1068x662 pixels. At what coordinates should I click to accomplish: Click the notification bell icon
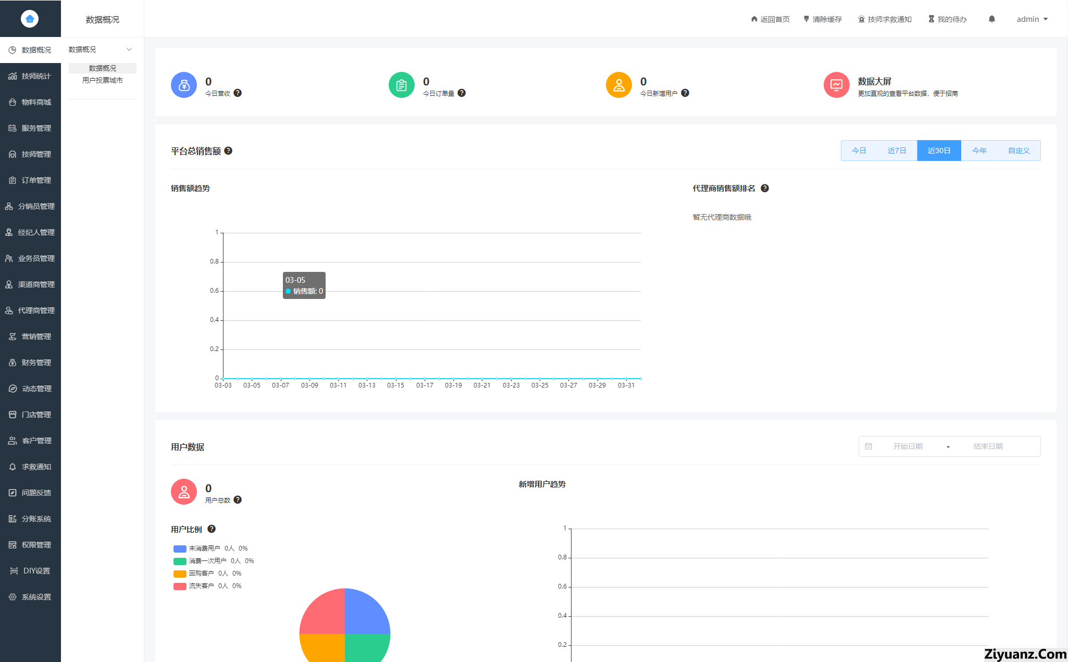coord(991,19)
